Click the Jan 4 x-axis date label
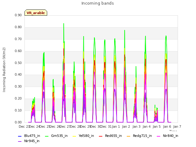Screen dimensions: 196x147 (x=146, y=126)
